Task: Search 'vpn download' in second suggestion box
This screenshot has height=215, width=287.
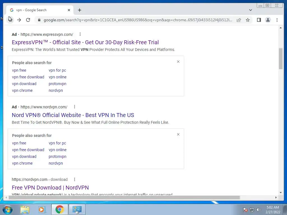Action: (24, 156)
